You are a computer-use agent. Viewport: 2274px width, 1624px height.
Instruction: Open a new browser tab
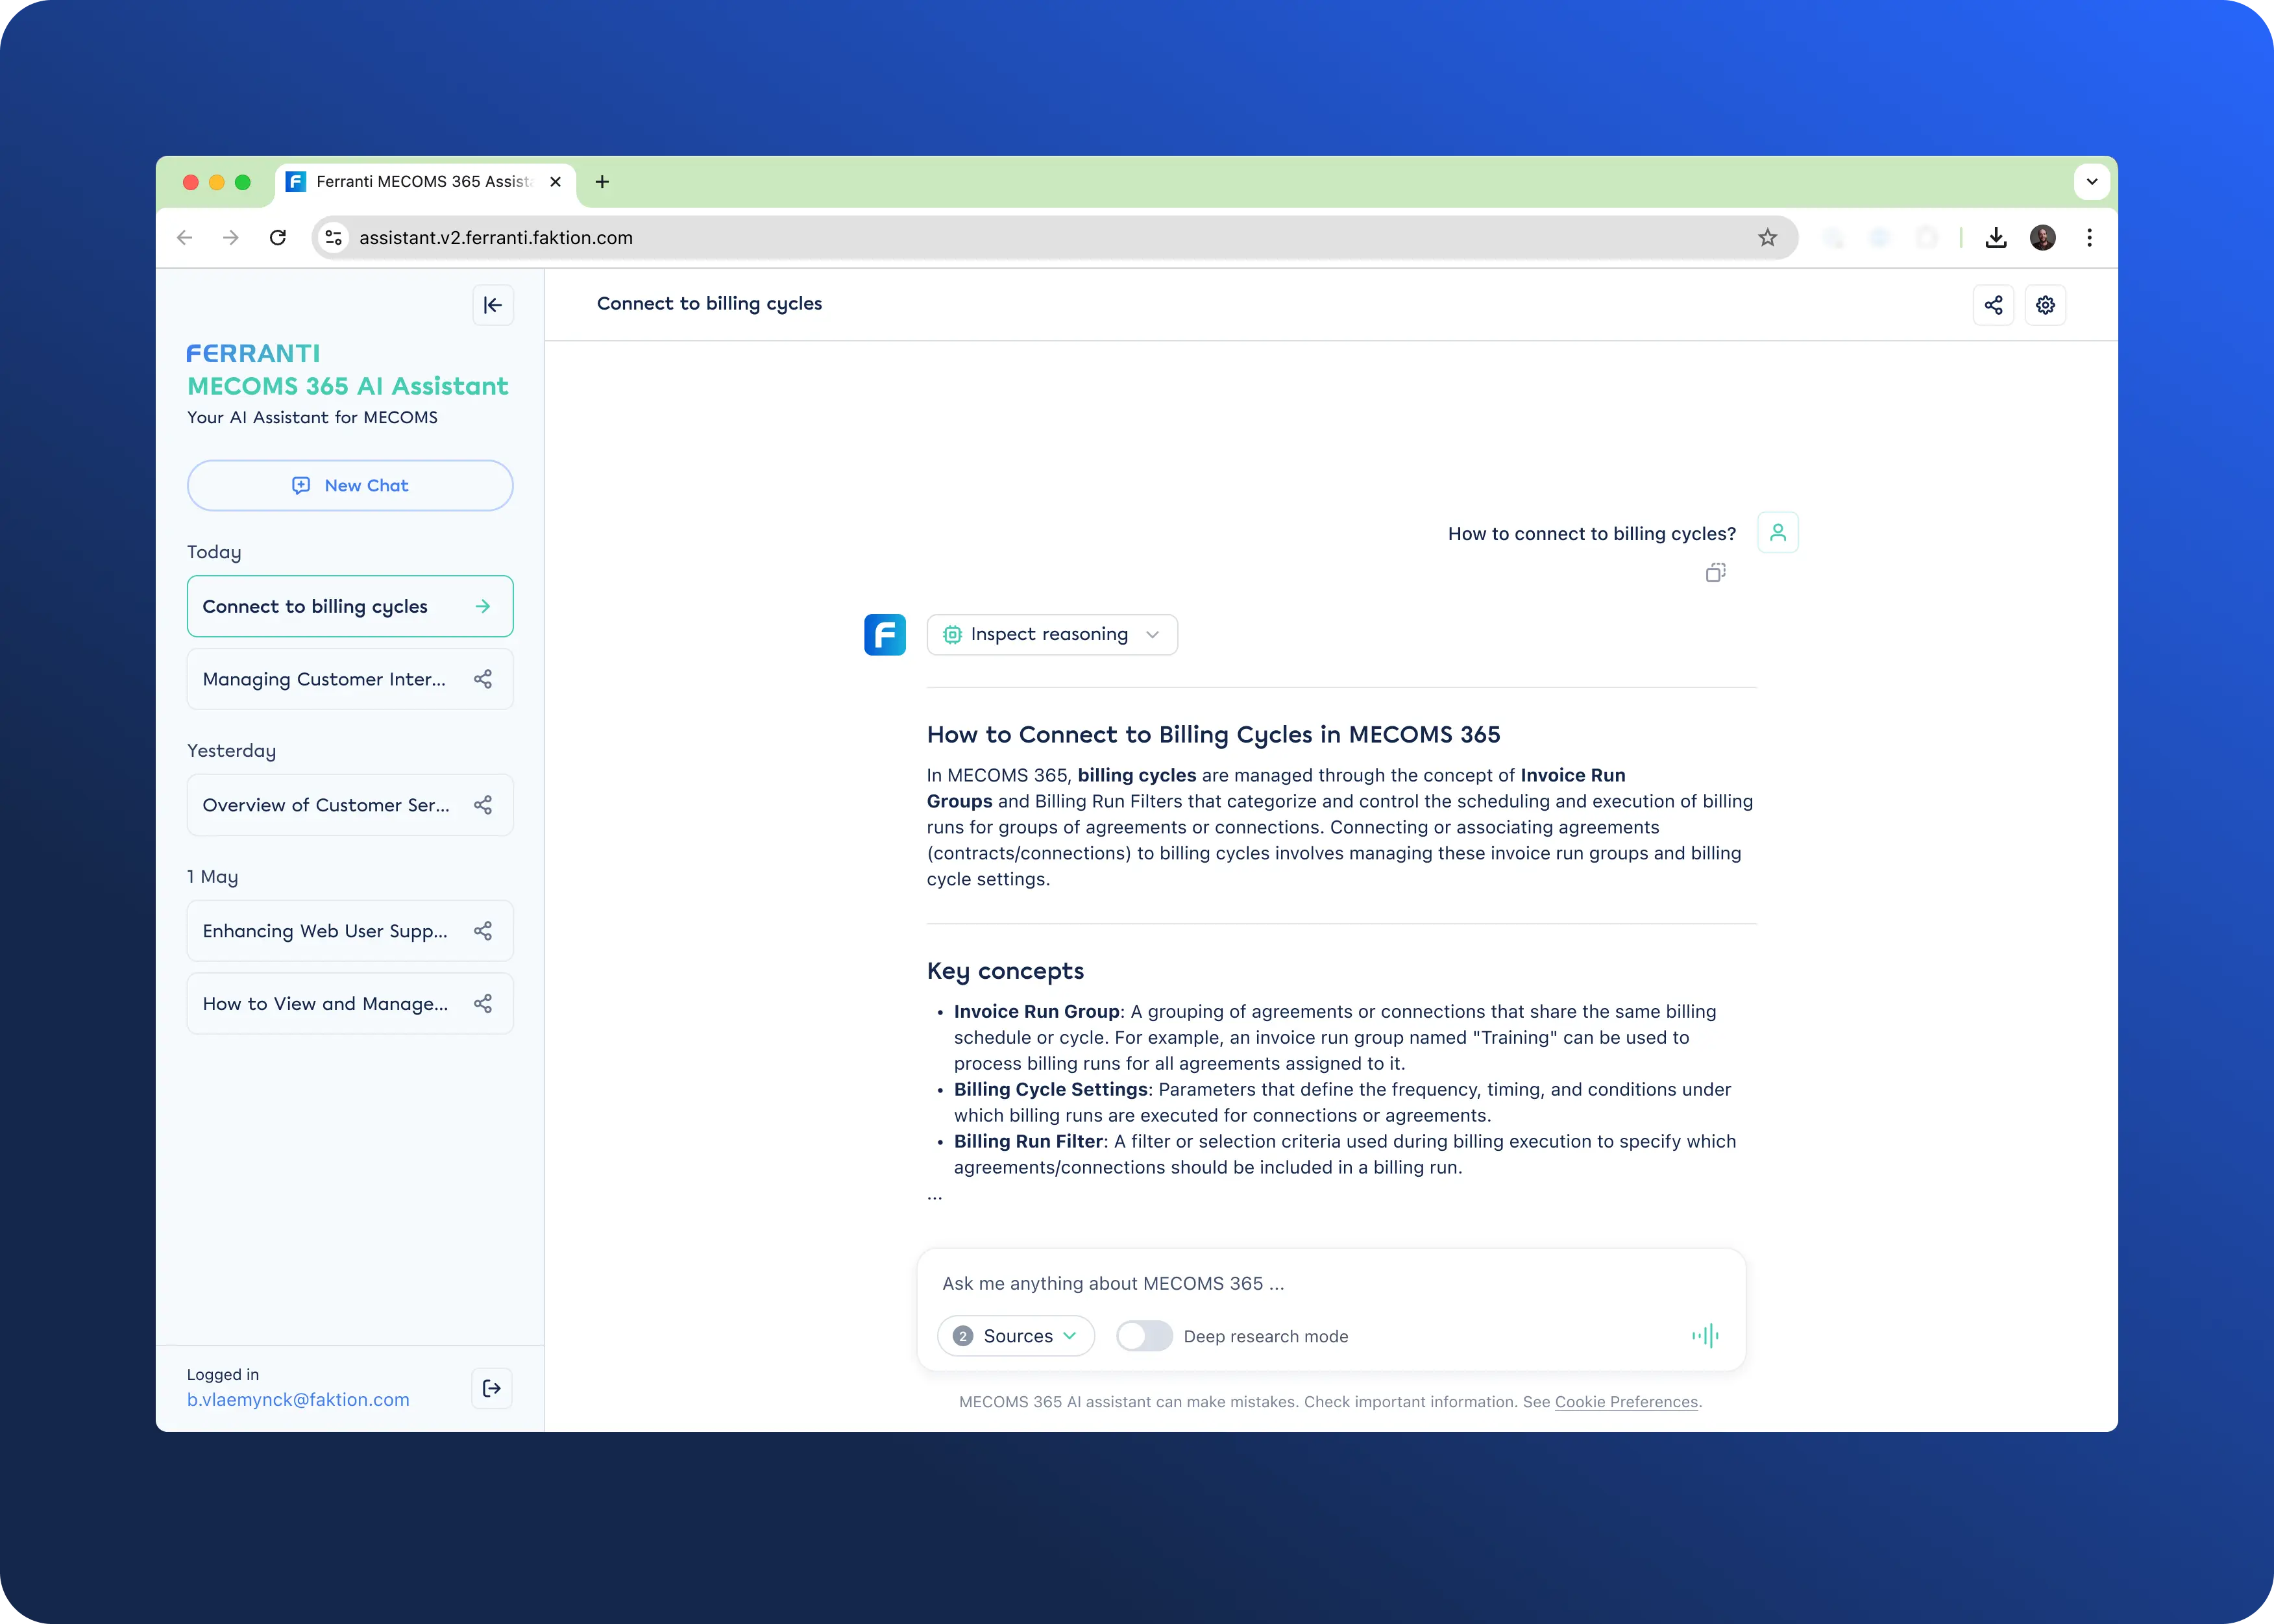(602, 182)
